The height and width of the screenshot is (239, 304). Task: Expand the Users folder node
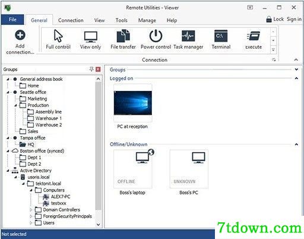pyautogui.click(x=31, y=223)
